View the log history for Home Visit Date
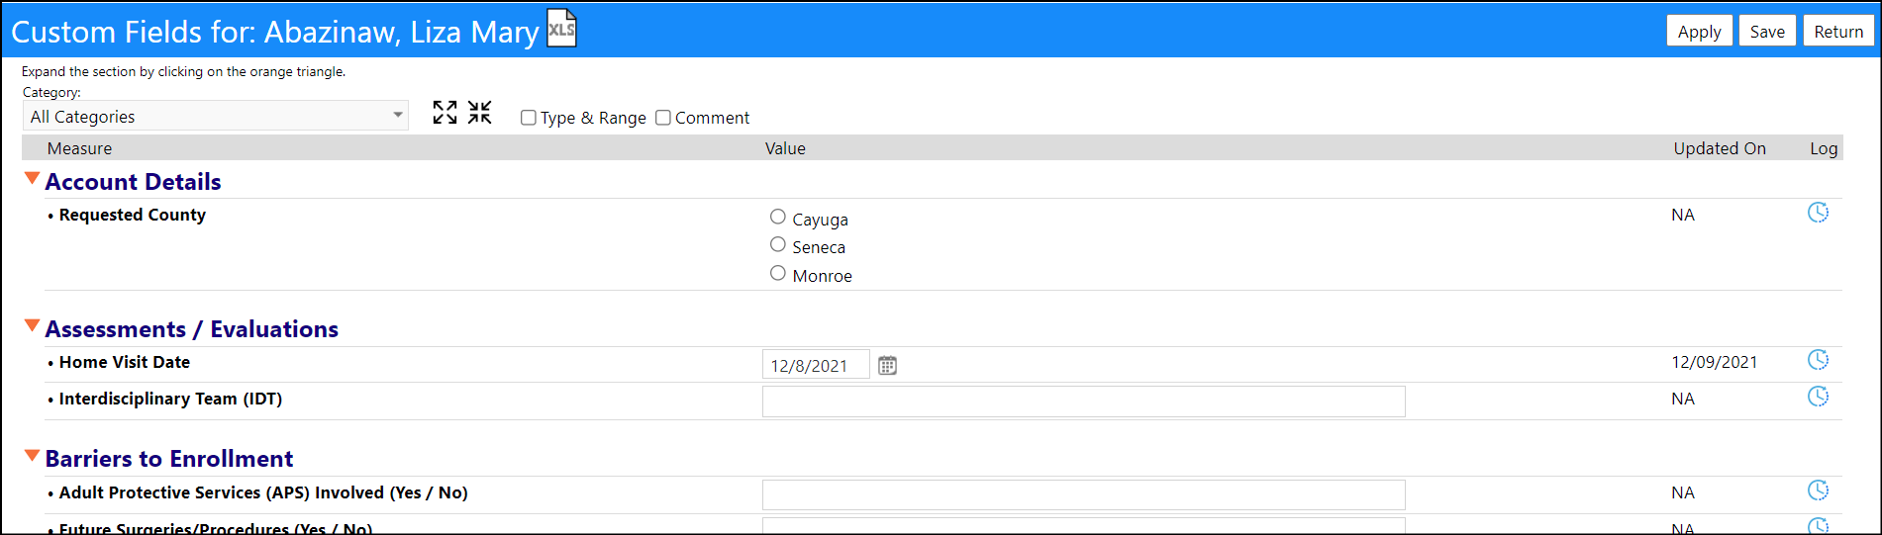Viewport: 1882px width, 535px height. (1818, 360)
